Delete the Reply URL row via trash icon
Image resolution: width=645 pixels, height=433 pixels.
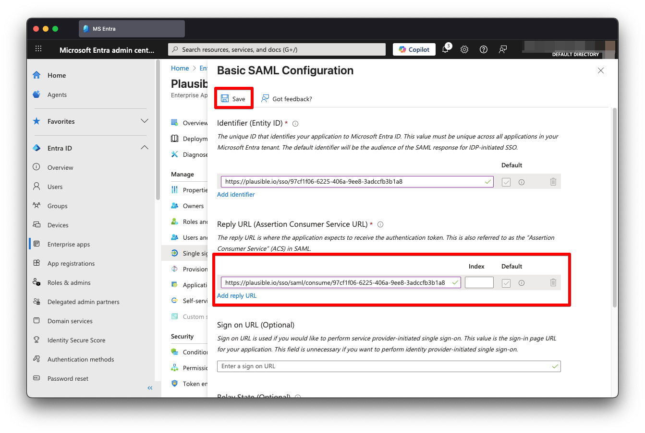pyautogui.click(x=553, y=283)
